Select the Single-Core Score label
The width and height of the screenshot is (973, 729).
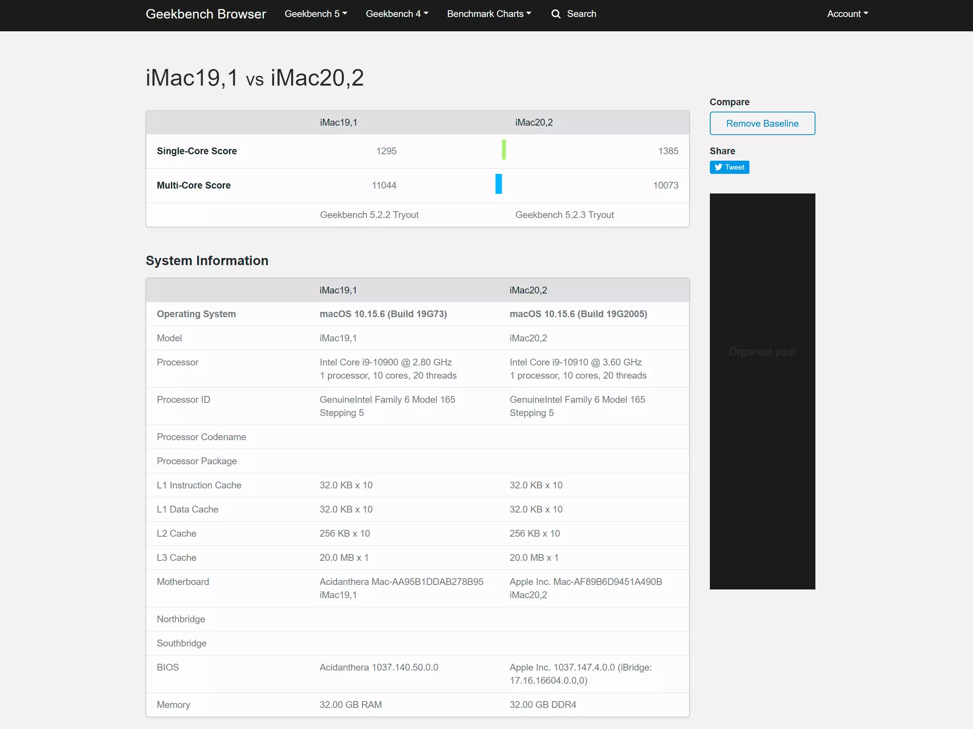tap(197, 151)
